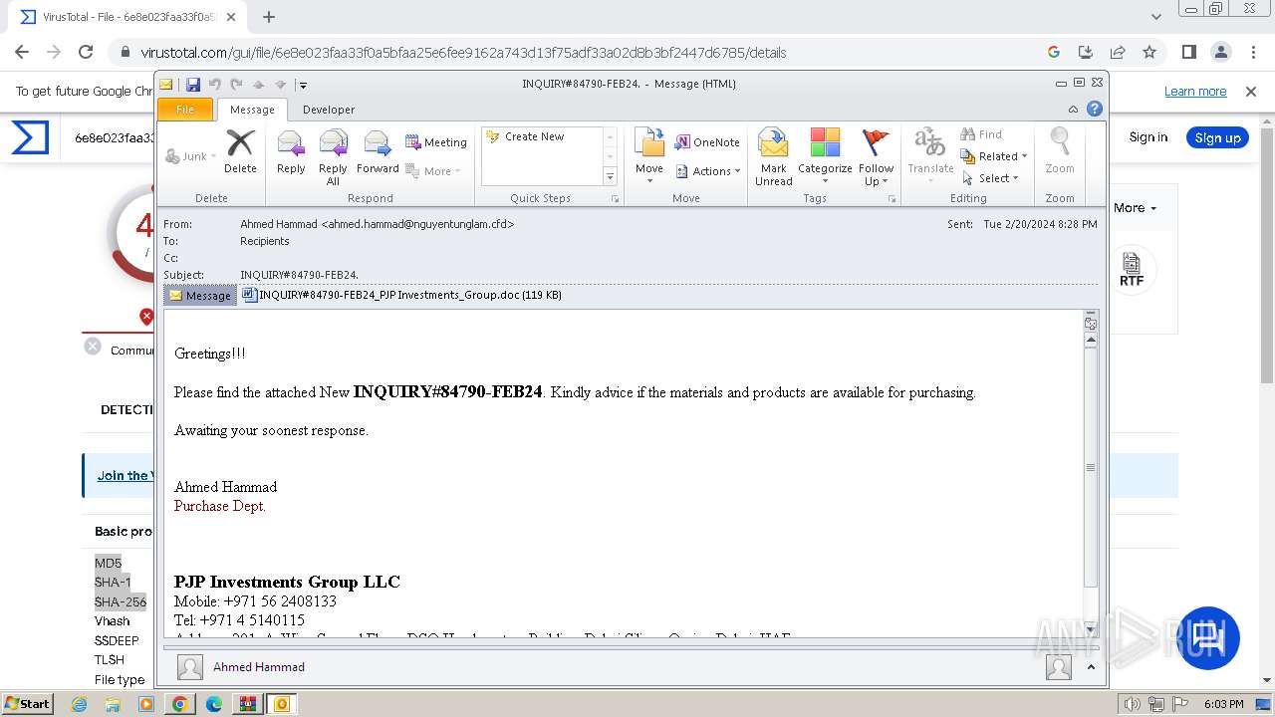Click the RTF file type icon in VirusTotal
Viewport: 1275px width, 717px height.
[x=1132, y=269]
